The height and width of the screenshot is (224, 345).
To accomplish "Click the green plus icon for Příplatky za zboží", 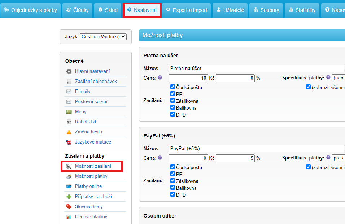I will 69,197.
